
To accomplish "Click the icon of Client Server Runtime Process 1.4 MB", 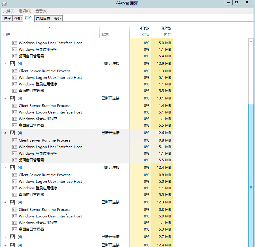I will coord(15,106).
